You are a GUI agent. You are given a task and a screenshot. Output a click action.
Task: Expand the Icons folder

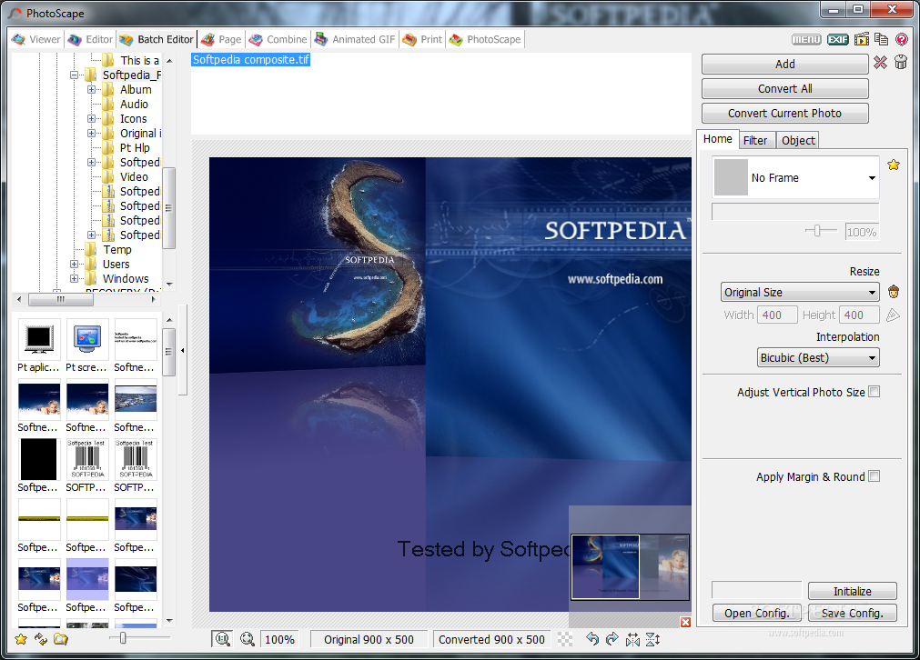[92, 118]
